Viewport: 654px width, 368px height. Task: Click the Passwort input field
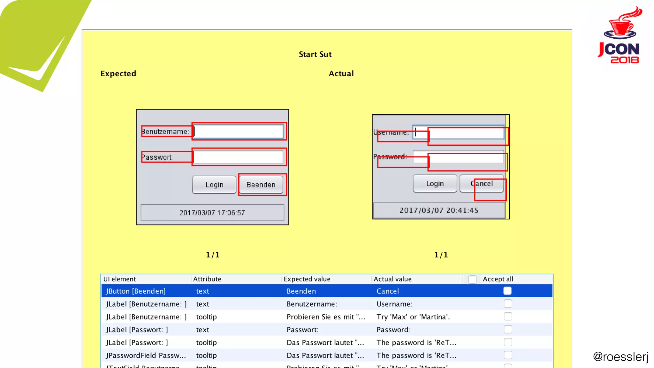(238, 157)
